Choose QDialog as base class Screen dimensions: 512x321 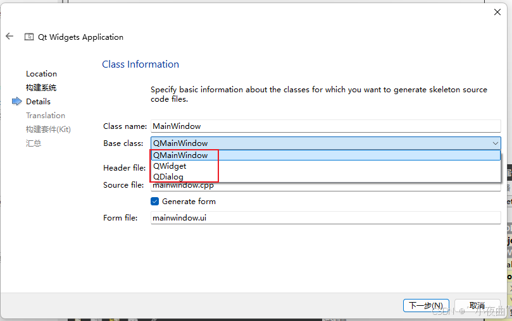[x=325, y=177]
